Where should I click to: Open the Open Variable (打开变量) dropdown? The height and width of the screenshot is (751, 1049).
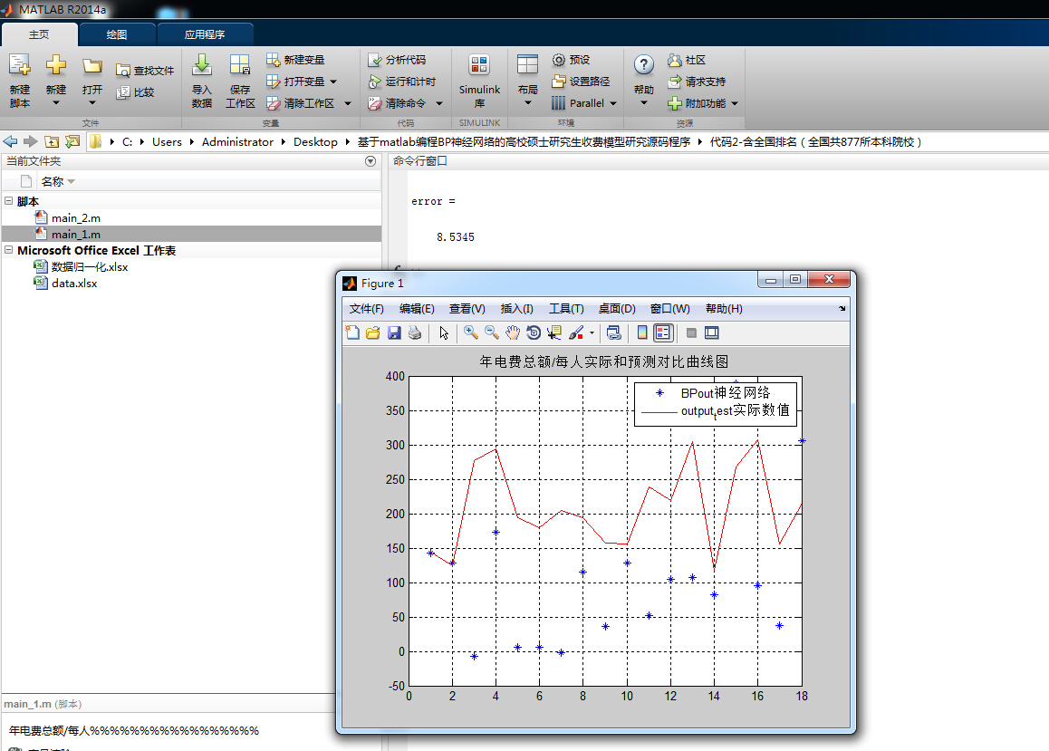click(x=333, y=82)
